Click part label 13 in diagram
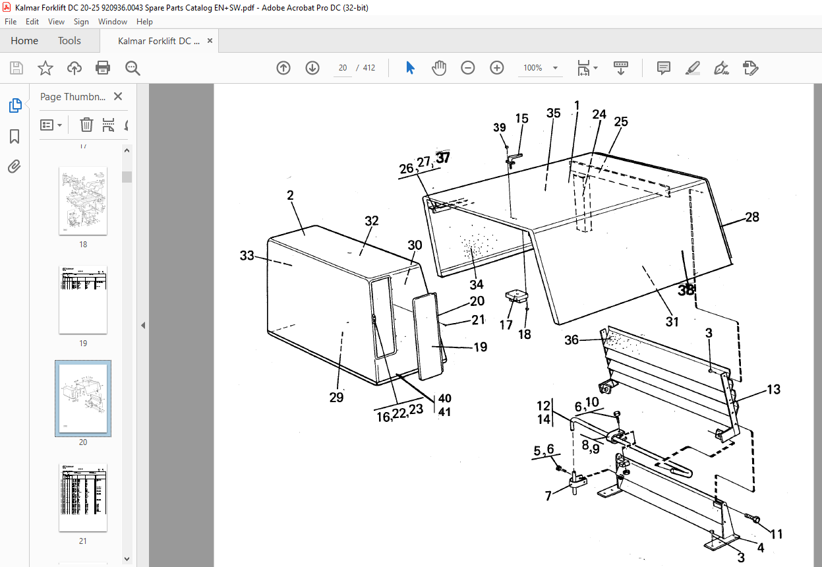This screenshot has width=822, height=567. tap(773, 389)
